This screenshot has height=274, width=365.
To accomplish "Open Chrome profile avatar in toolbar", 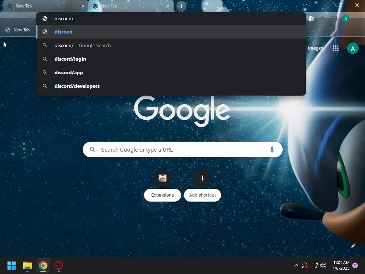I will [x=346, y=19].
